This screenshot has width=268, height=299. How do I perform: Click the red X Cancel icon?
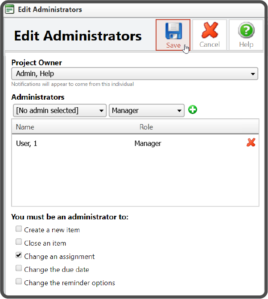point(209,31)
